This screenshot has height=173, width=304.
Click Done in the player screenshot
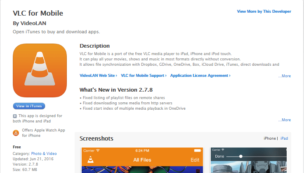tap(219, 157)
